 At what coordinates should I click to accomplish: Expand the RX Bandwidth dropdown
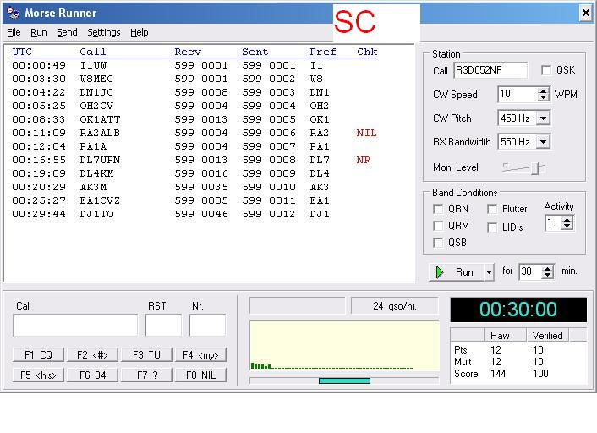[x=543, y=142]
